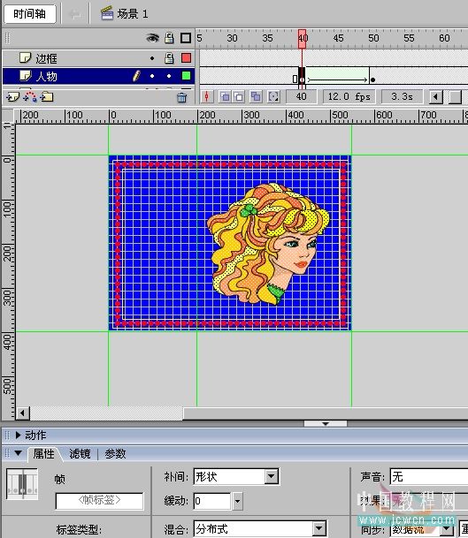Image resolution: width=468 pixels, height=538 pixels.
Task: Click the 边框 layer red outline swatch
Action: pos(186,57)
